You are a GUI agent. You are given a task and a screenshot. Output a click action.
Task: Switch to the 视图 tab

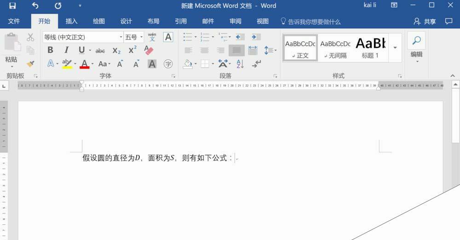(263, 22)
